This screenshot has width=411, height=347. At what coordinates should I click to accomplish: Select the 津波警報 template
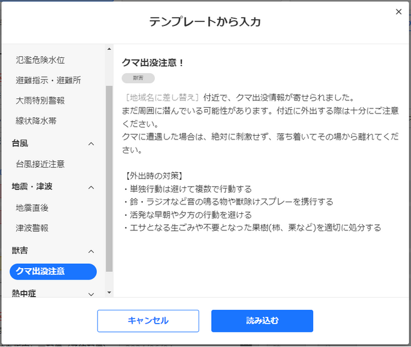[x=32, y=228]
